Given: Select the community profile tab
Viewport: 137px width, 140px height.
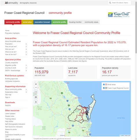Looking at the screenshot, I should 13,22.
